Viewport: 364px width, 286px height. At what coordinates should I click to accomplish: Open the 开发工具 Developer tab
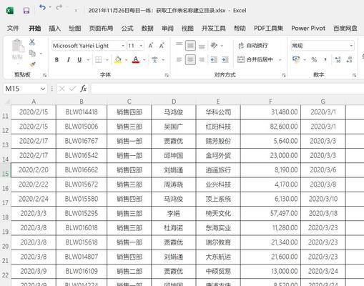click(x=214, y=28)
